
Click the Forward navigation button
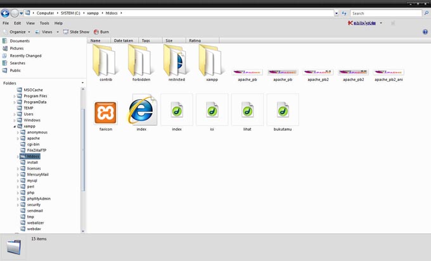[15, 13]
